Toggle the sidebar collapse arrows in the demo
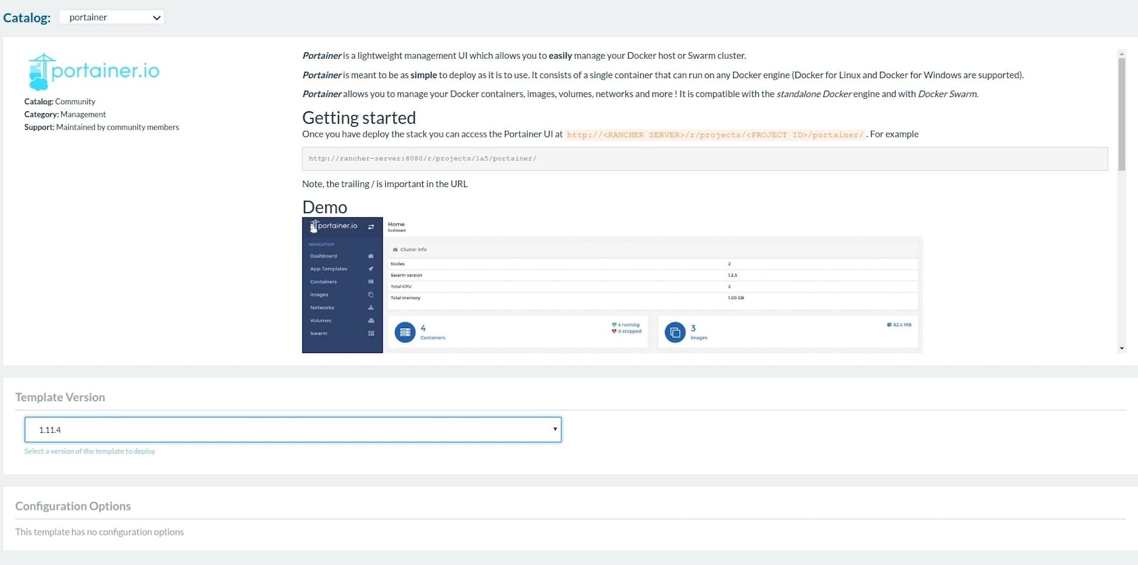The height and width of the screenshot is (565, 1138). (x=371, y=226)
